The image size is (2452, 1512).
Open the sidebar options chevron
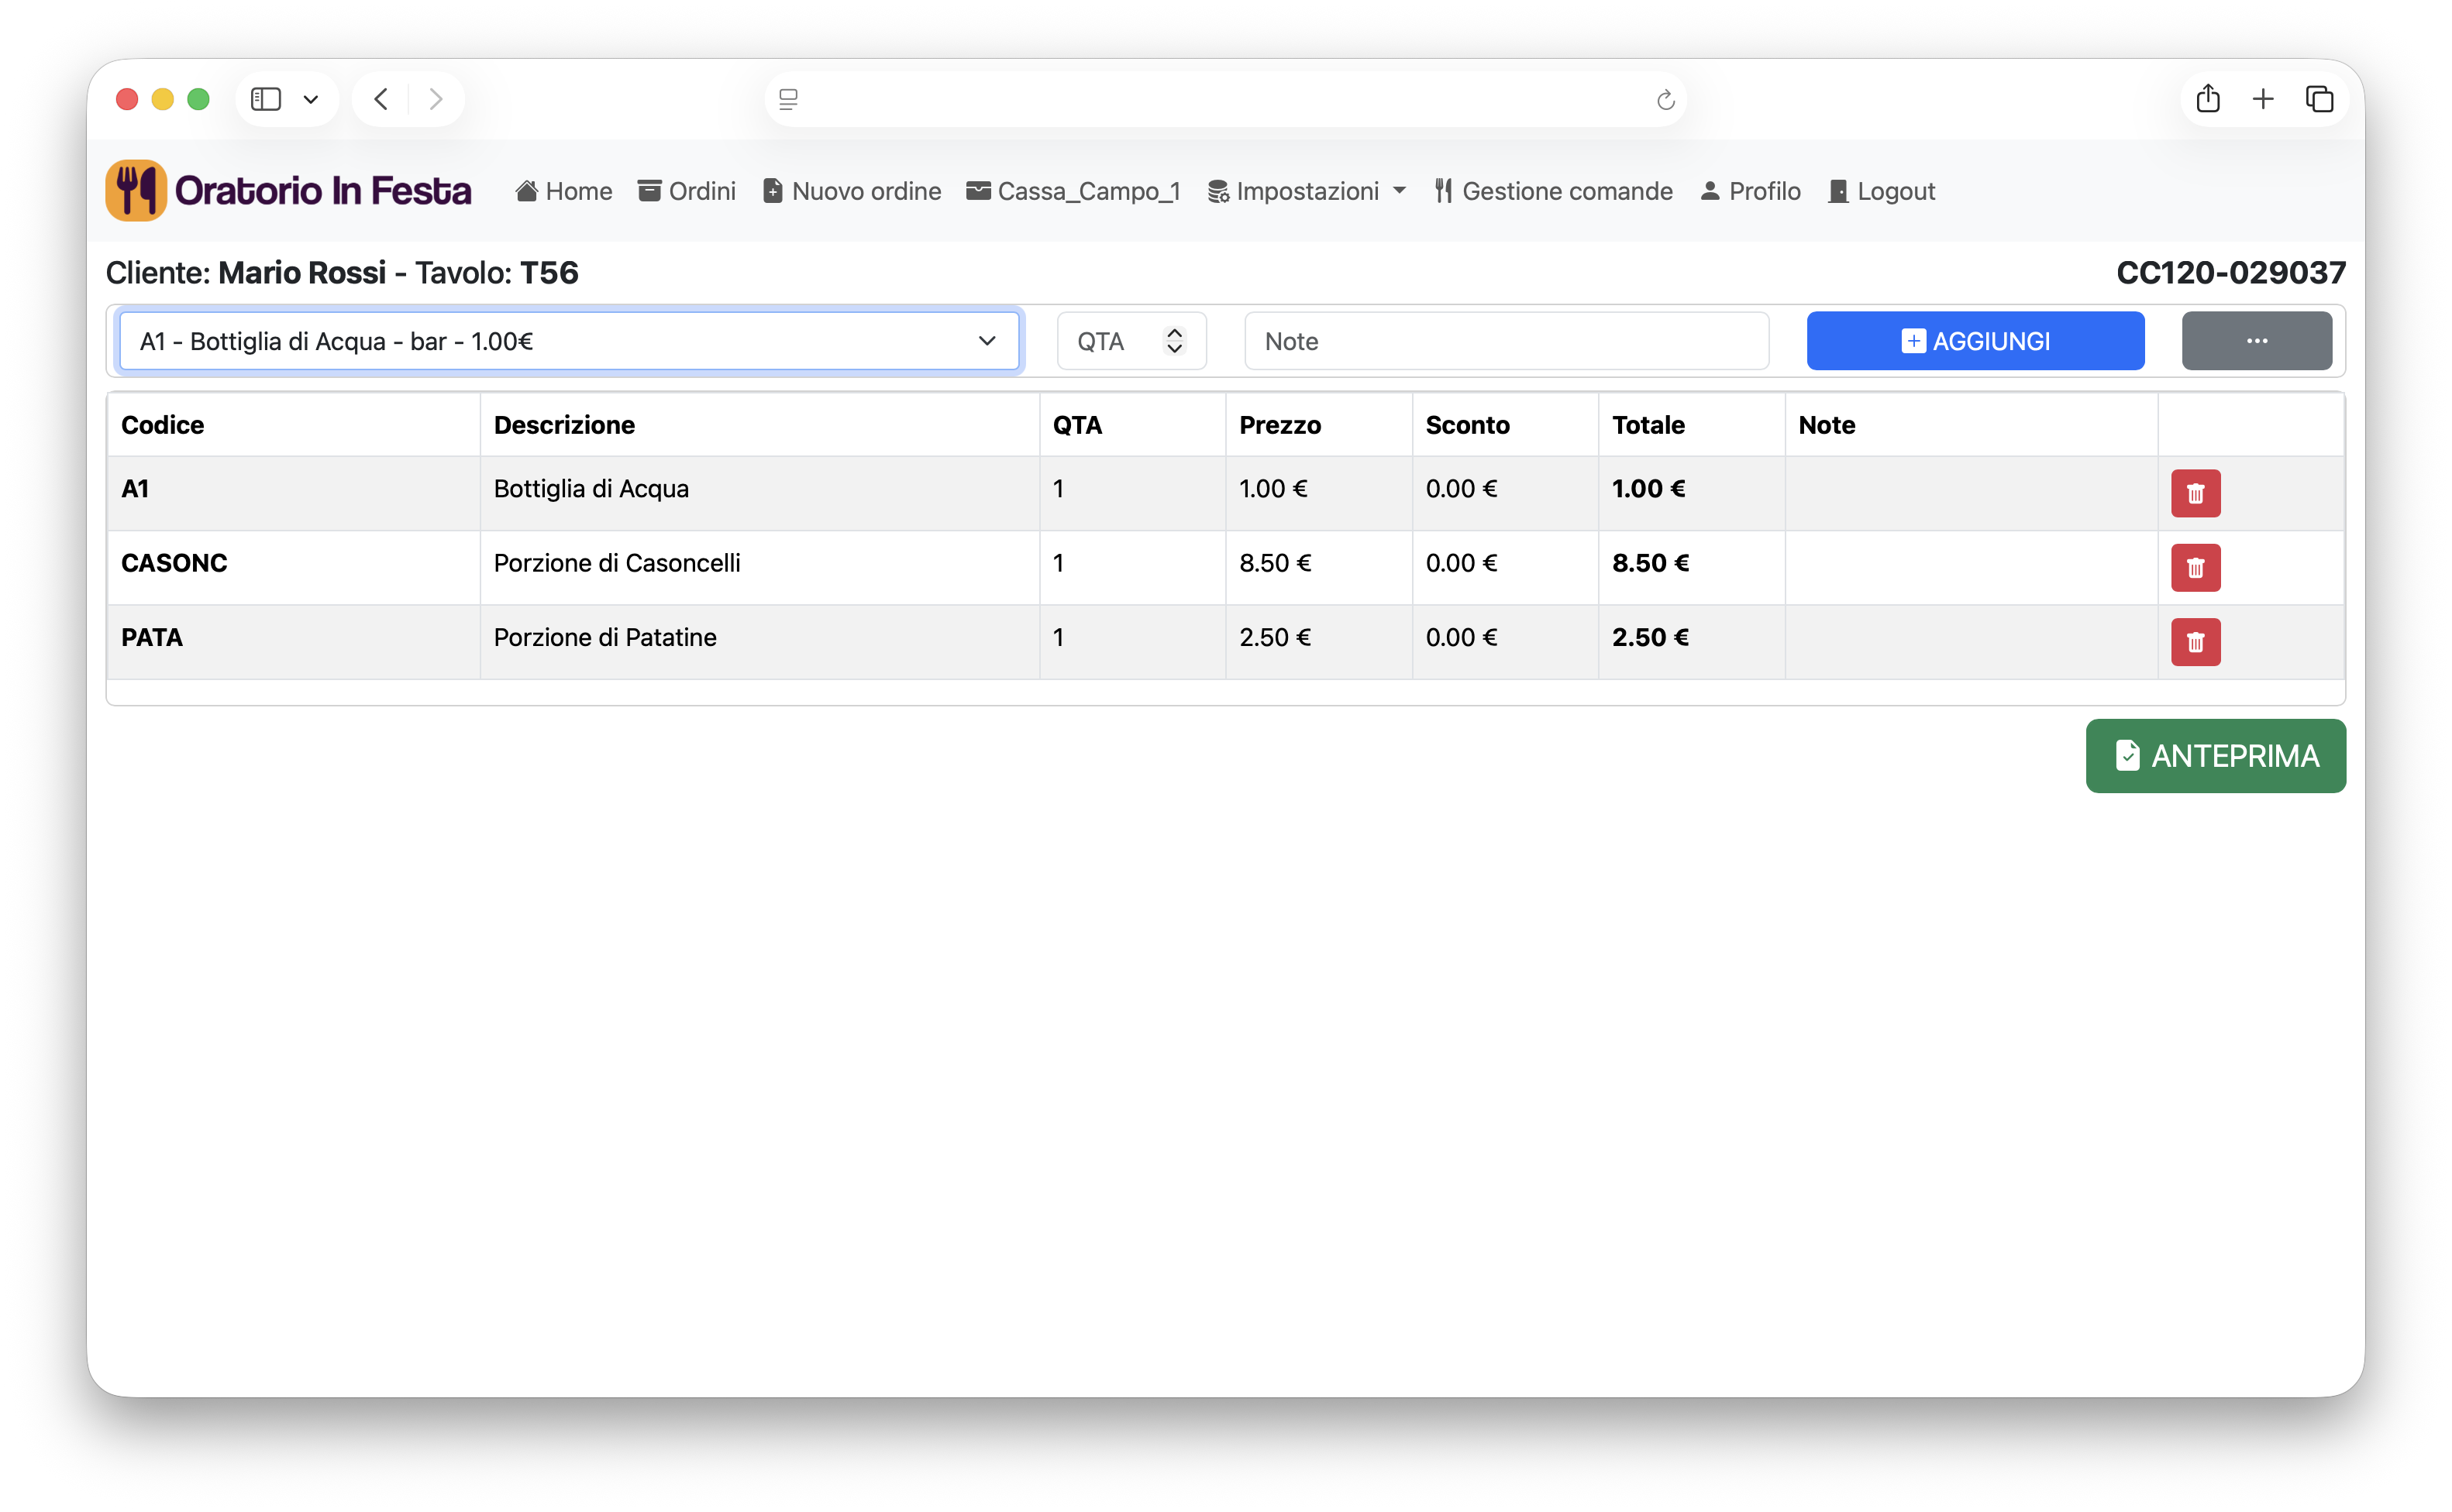tap(311, 99)
